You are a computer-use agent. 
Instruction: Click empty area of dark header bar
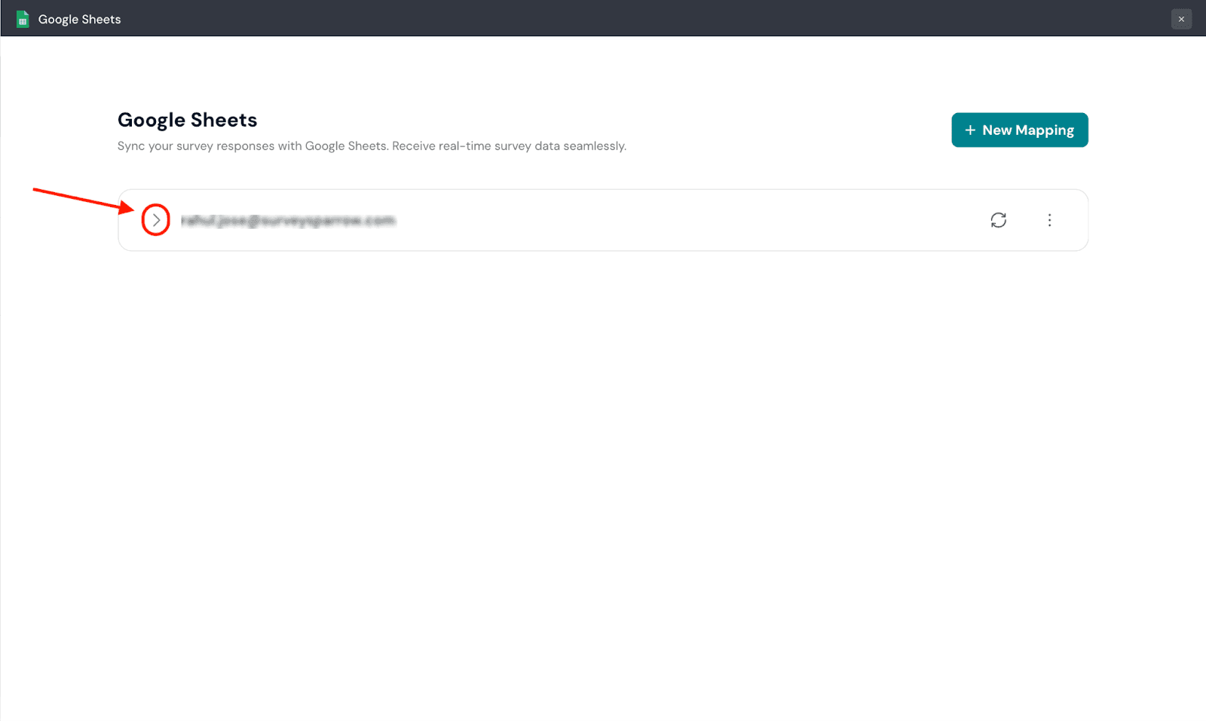point(603,19)
